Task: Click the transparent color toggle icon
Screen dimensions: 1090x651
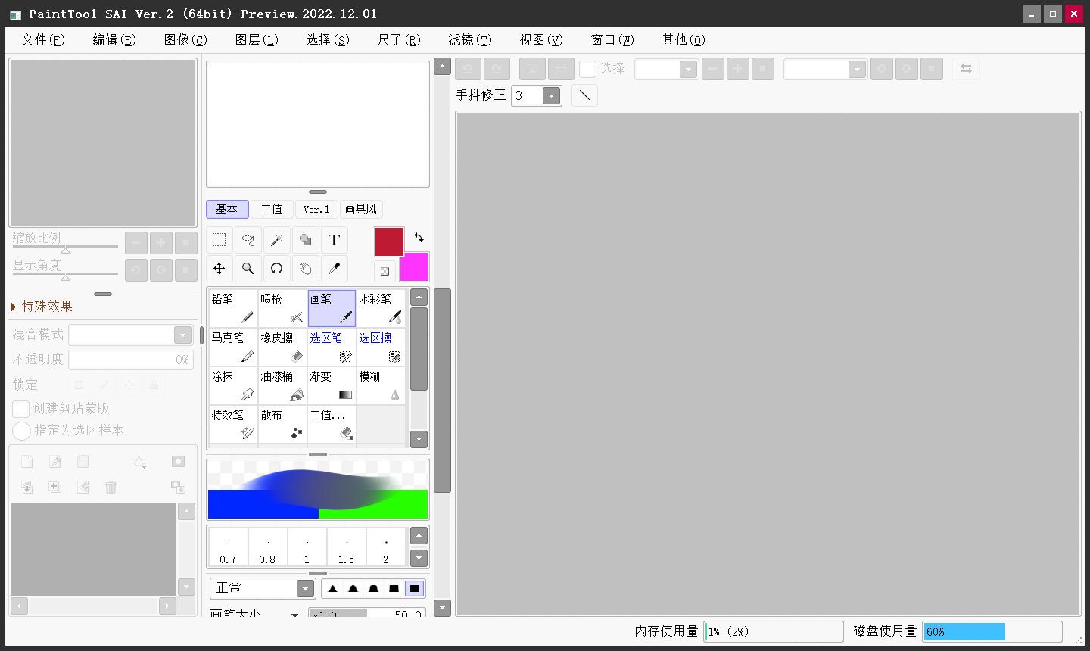Action: coord(385,271)
